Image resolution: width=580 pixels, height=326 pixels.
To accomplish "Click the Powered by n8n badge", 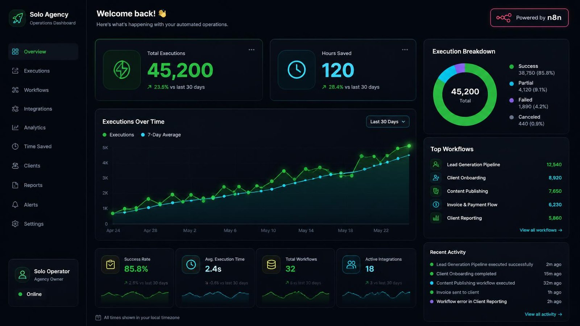I will [x=529, y=18].
